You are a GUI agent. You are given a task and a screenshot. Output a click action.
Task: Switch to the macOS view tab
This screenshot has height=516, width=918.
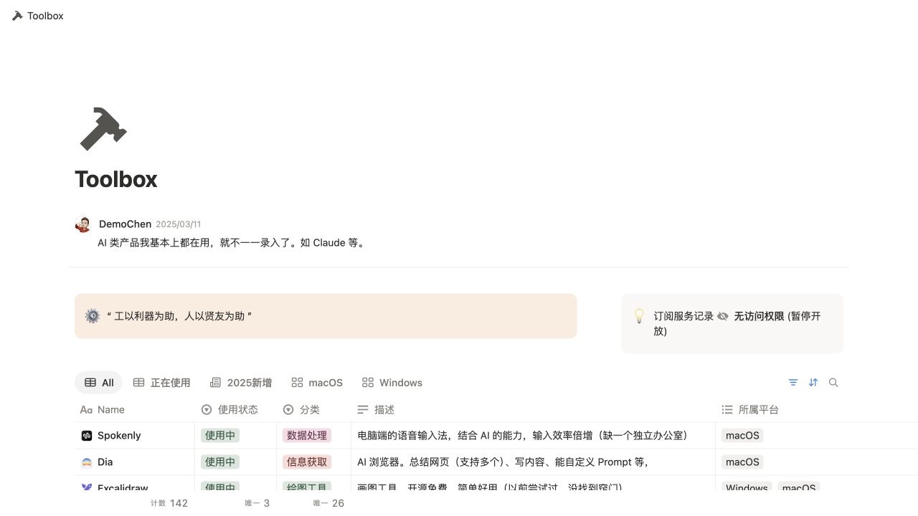point(317,383)
